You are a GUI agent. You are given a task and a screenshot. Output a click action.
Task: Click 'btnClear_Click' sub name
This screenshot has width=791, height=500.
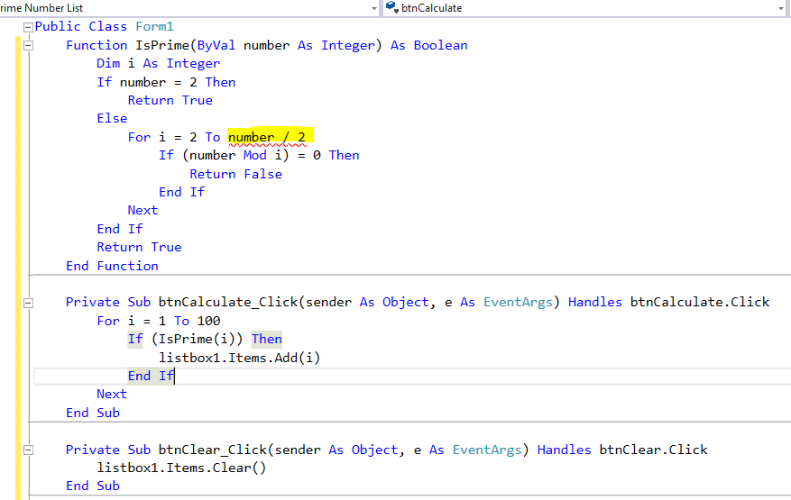click(212, 450)
